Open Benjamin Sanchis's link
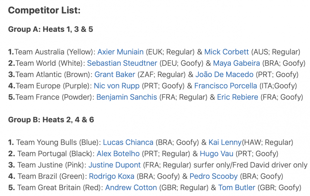 tap(126, 97)
